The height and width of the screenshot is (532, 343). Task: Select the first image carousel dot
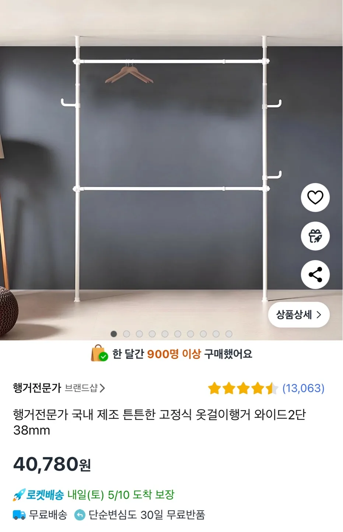[114, 334]
